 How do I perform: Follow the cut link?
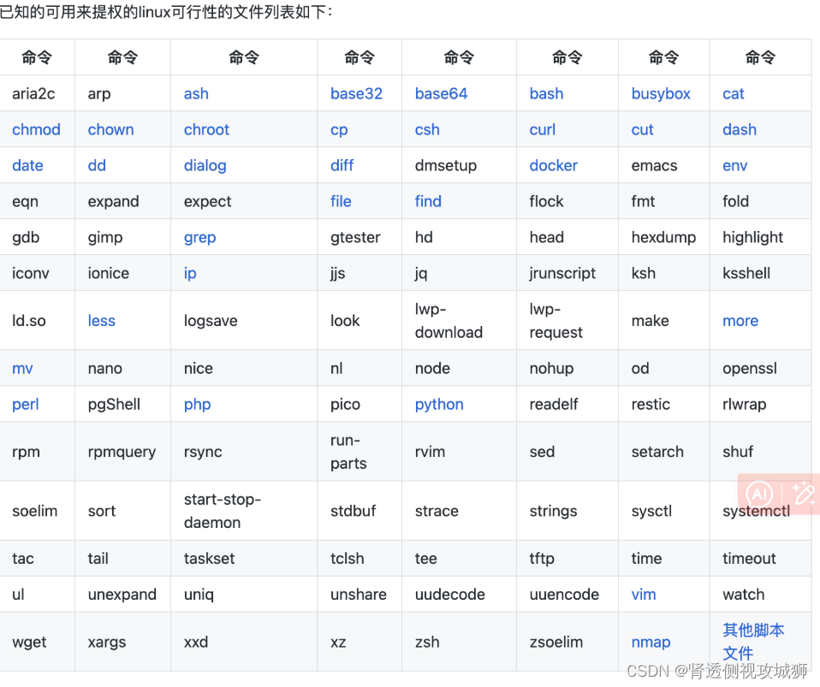tap(642, 130)
